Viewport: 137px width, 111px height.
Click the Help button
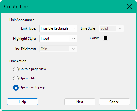point(22,102)
